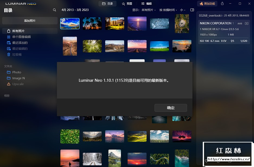Select the selected lake-and-clouds thumbnail
This screenshot has height=167, width=254.
coord(70,24)
